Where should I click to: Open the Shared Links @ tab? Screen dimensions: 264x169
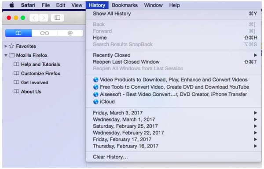(70, 33)
